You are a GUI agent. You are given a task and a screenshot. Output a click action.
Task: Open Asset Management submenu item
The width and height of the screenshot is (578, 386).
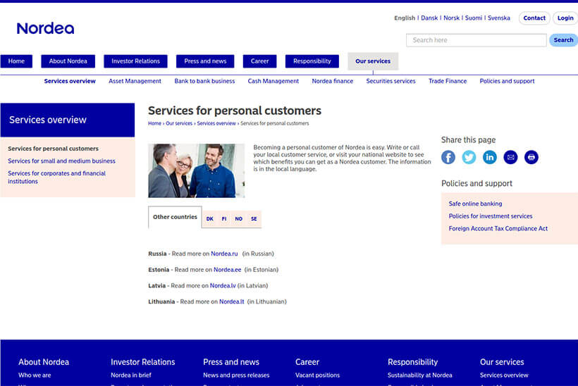coord(135,81)
